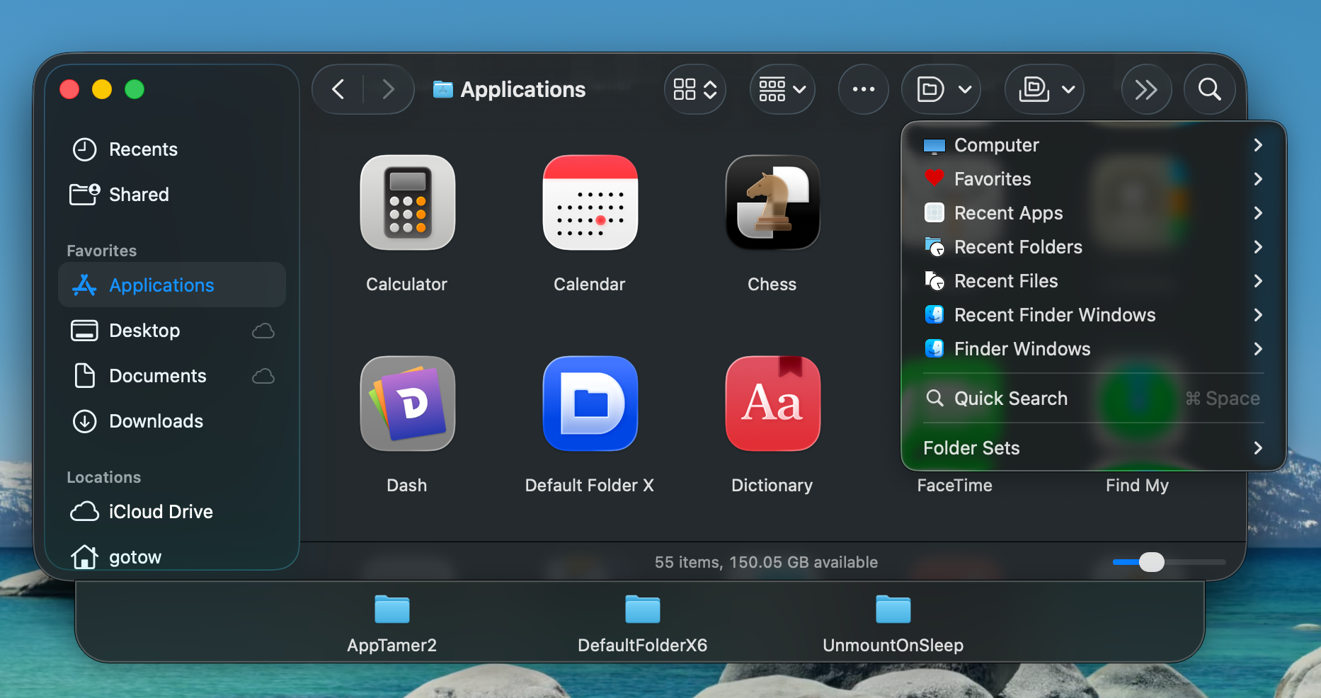
Task: Go forward with the right arrow button
Action: (x=388, y=89)
